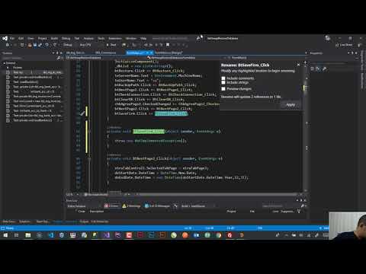Click the screwdriver quick-action icon in margin
This screenshot has height=274, width=366.
click(82, 113)
